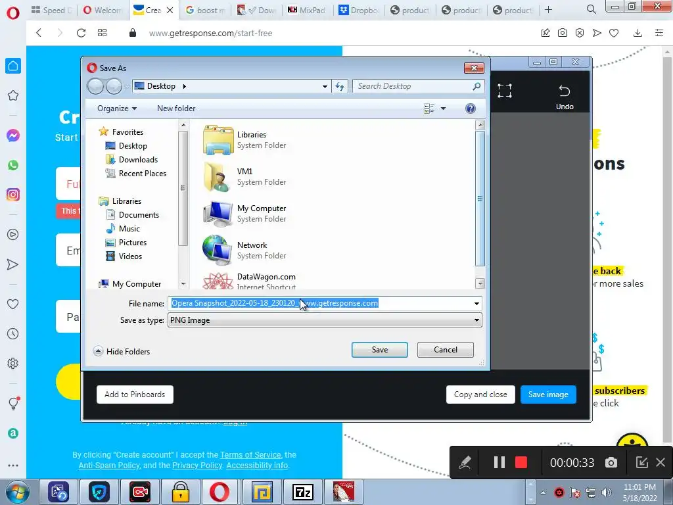
Task: Show hidden system tray icons
Action: pyautogui.click(x=543, y=493)
